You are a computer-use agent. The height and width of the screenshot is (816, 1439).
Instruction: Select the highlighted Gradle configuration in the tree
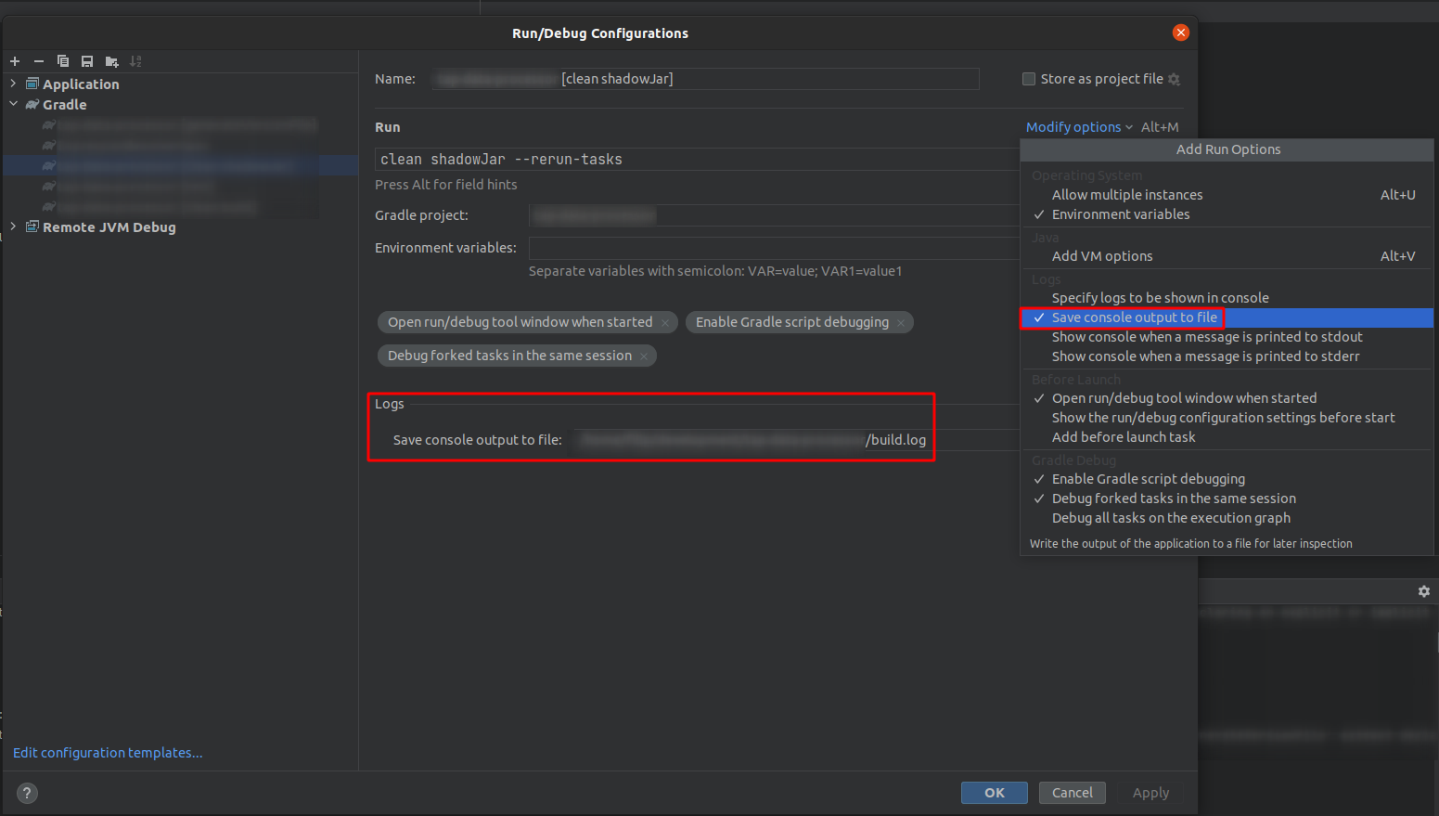click(181, 165)
